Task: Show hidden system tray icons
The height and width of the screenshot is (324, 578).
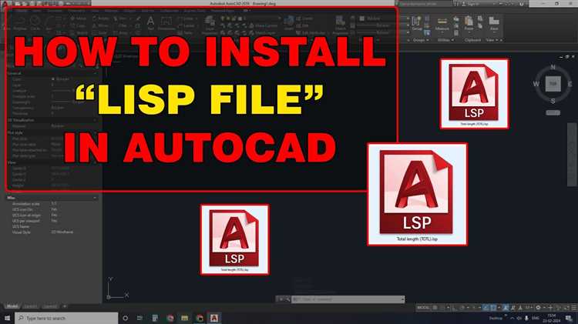Action: click(512, 318)
